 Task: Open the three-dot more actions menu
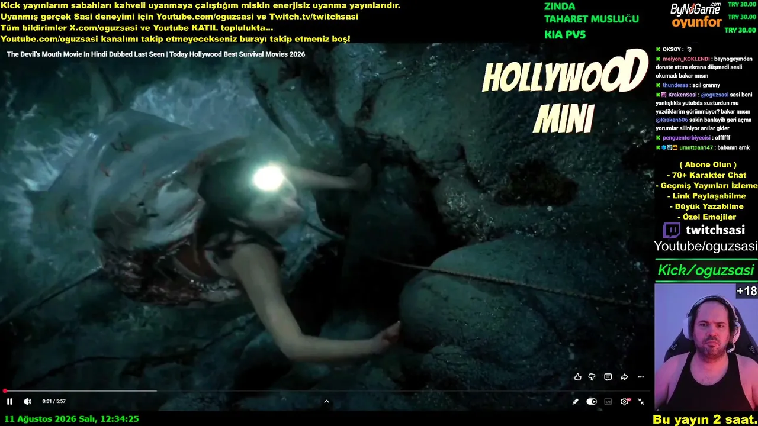(x=641, y=377)
